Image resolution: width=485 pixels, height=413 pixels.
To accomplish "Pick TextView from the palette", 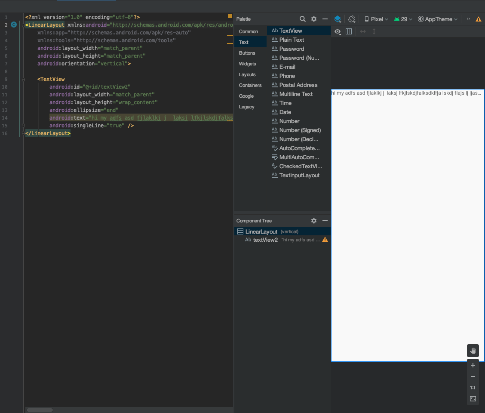I will (x=299, y=31).
